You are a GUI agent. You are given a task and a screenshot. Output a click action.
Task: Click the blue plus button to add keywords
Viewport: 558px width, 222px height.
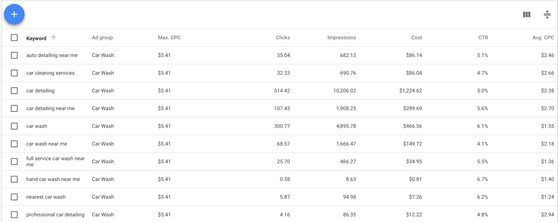point(14,14)
